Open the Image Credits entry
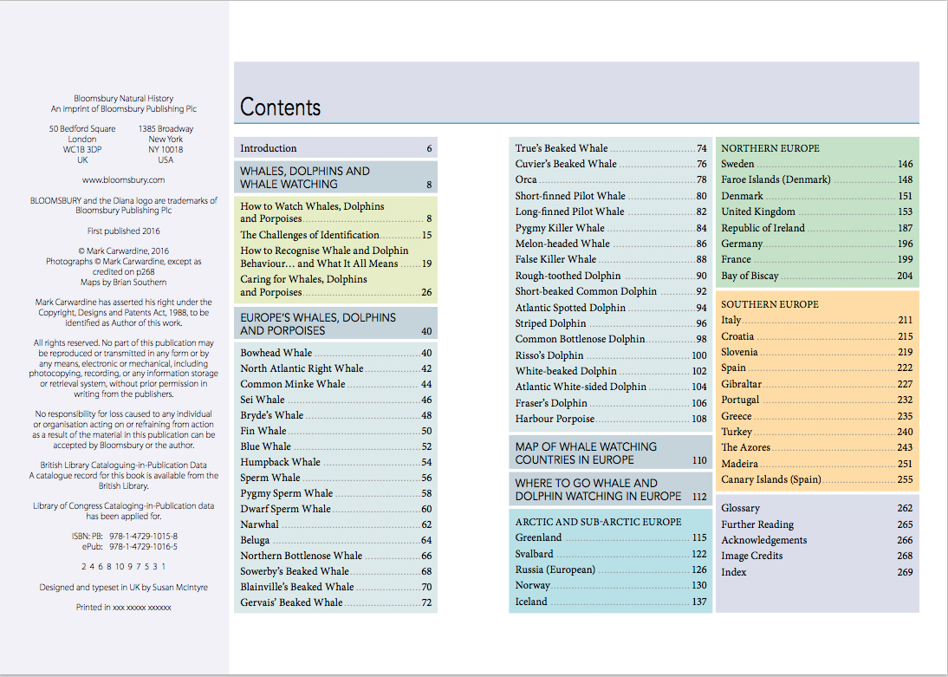This screenshot has width=948, height=677. coord(817,556)
